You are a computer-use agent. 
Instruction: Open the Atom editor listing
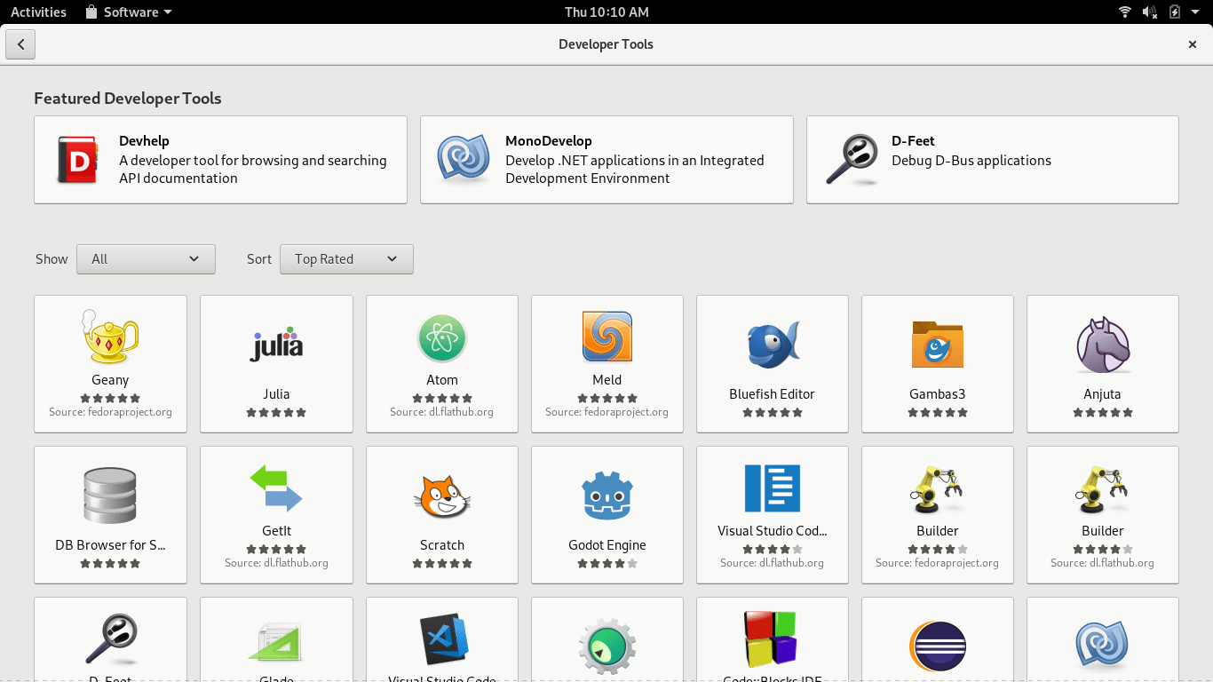pyautogui.click(x=441, y=364)
